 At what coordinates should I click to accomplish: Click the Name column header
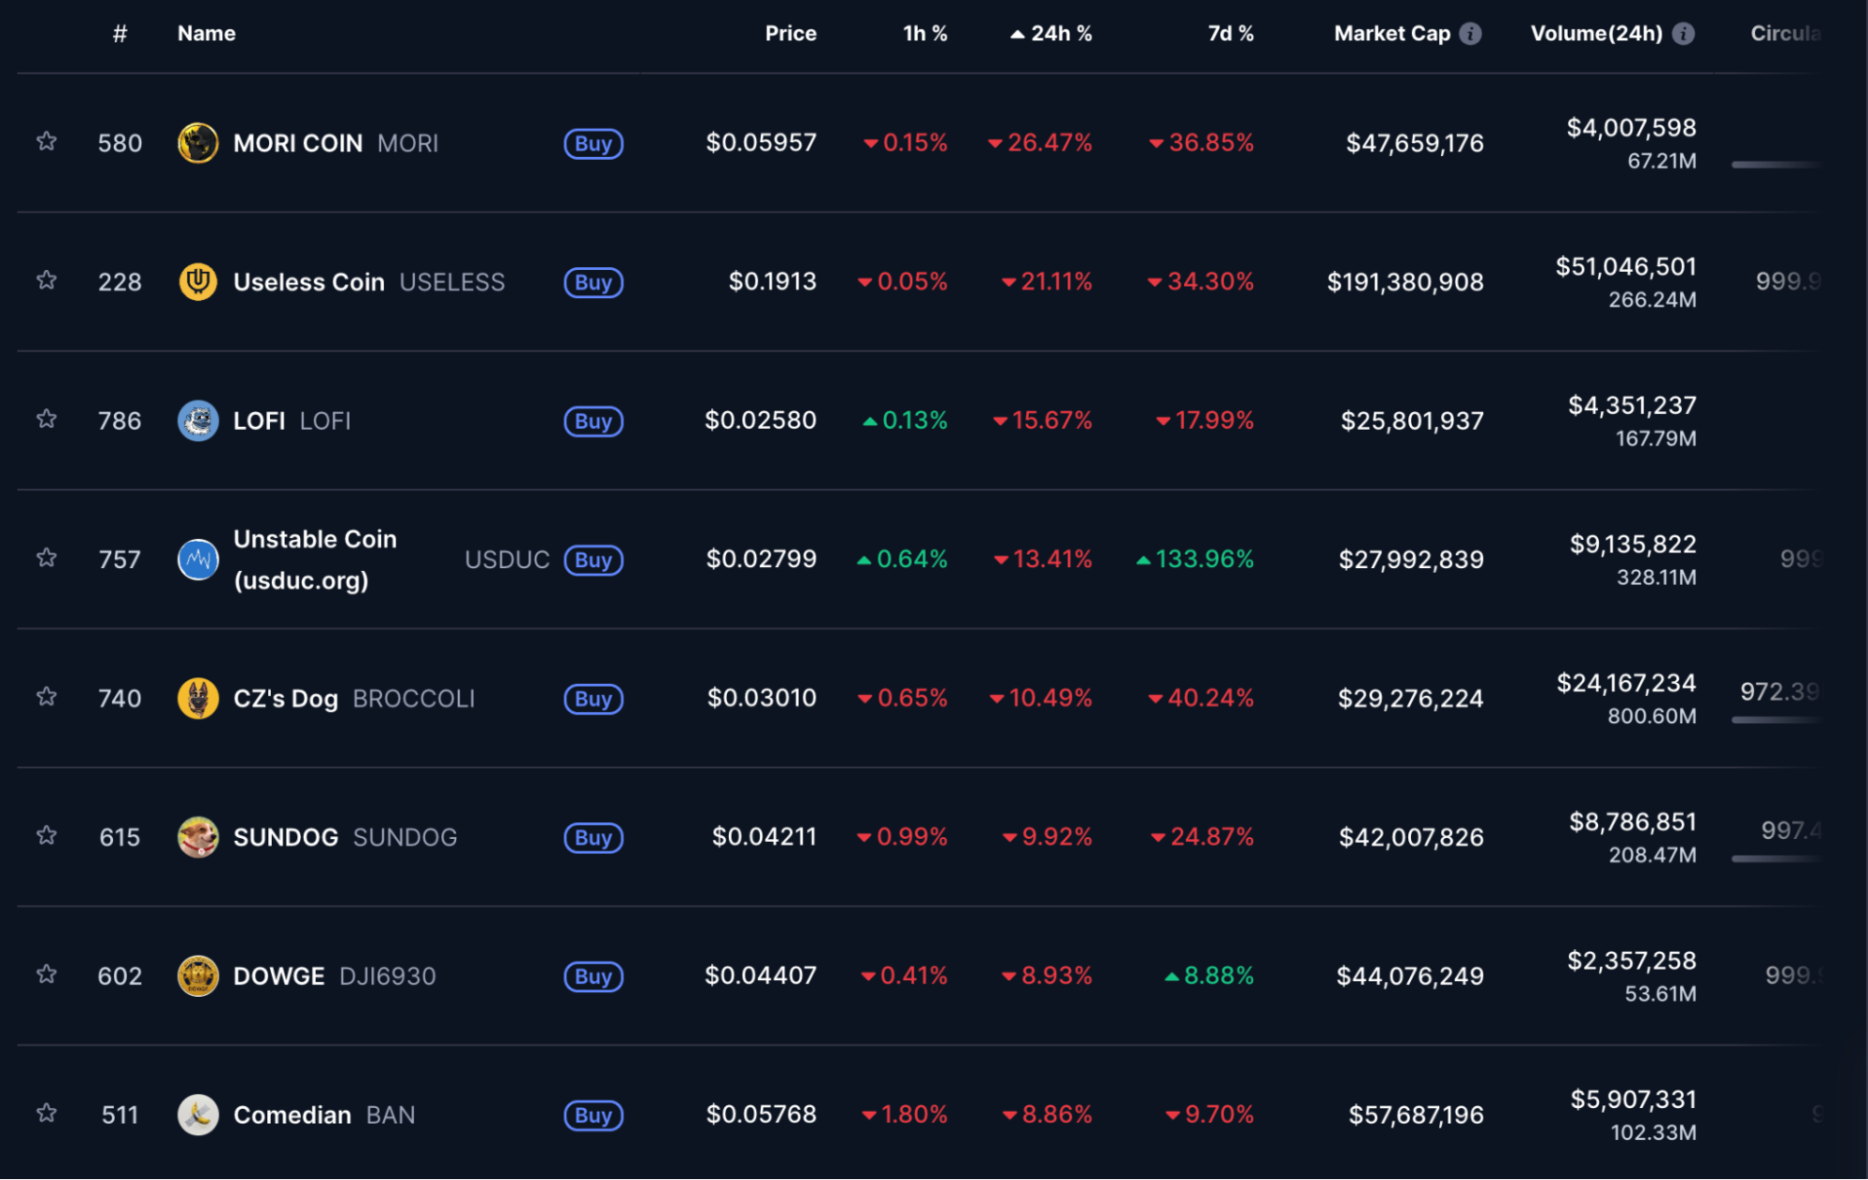point(206,33)
